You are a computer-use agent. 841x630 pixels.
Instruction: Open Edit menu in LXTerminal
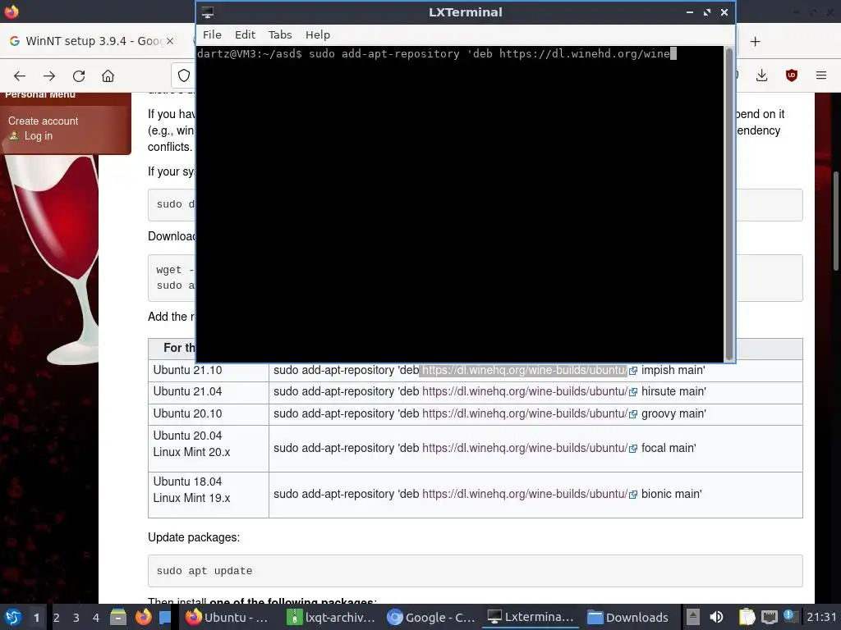point(245,34)
